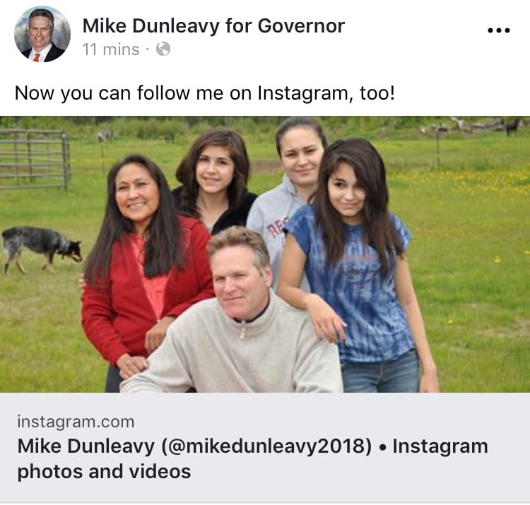Screen dimensions: 530x505
Task: Click the 'photos and videos' title line
Action: [104, 471]
